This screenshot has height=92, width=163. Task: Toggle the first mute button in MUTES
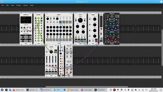pos(38,18)
